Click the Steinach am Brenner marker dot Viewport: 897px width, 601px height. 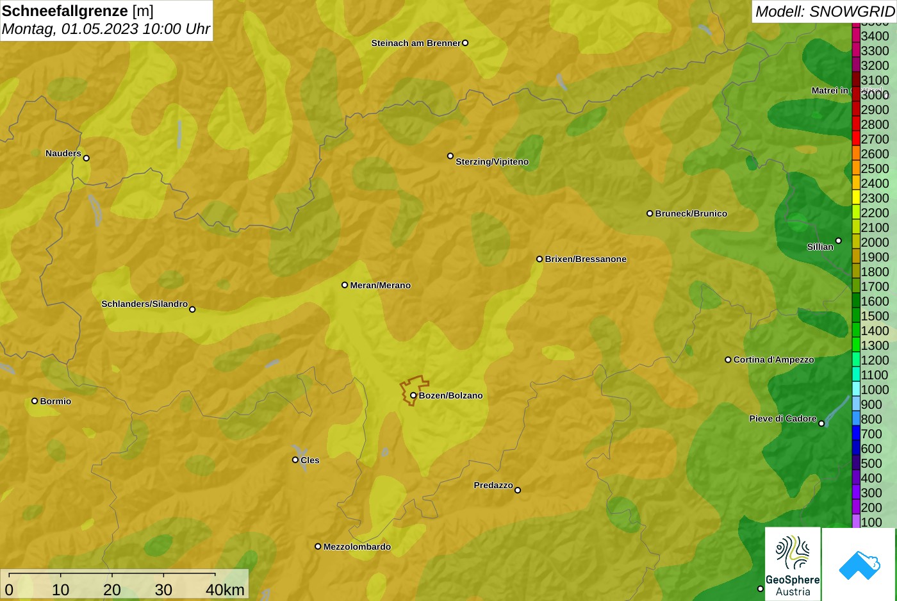[465, 43]
